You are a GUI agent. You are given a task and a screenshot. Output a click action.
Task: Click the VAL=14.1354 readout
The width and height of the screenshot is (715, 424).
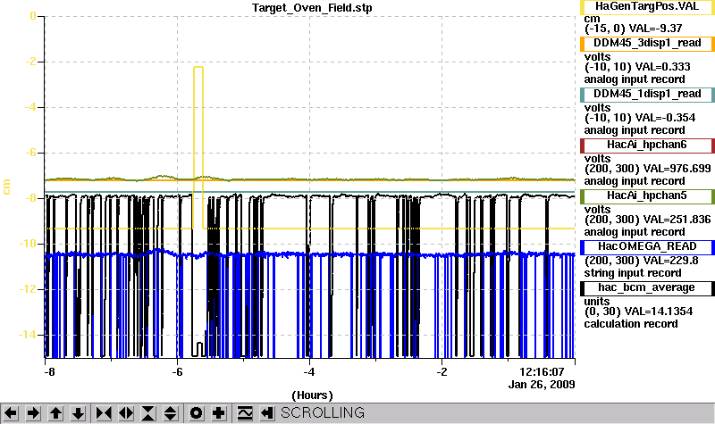click(x=659, y=312)
